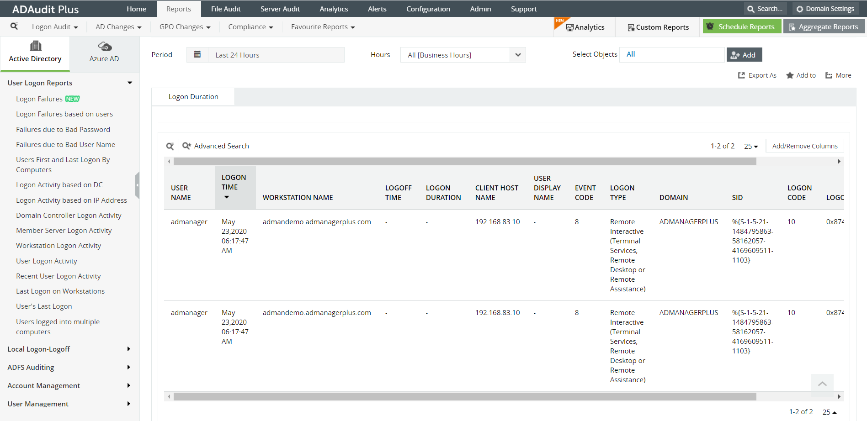Select the Logon Duration tab
Image resolution: width=867 pixels, height=421 pixels.
(193, 97)
